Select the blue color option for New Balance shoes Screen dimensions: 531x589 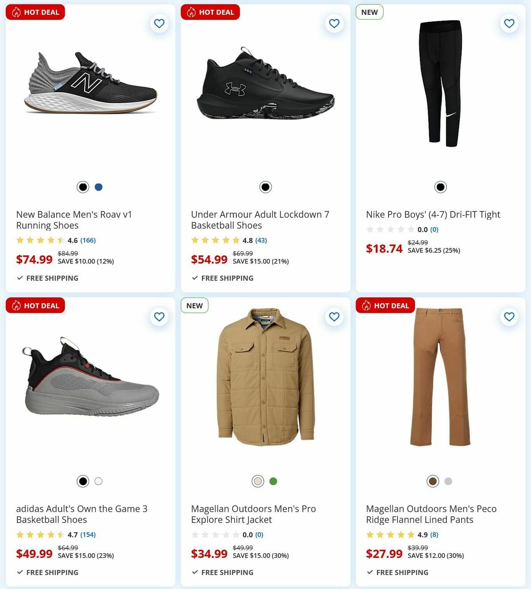(98, 187)
